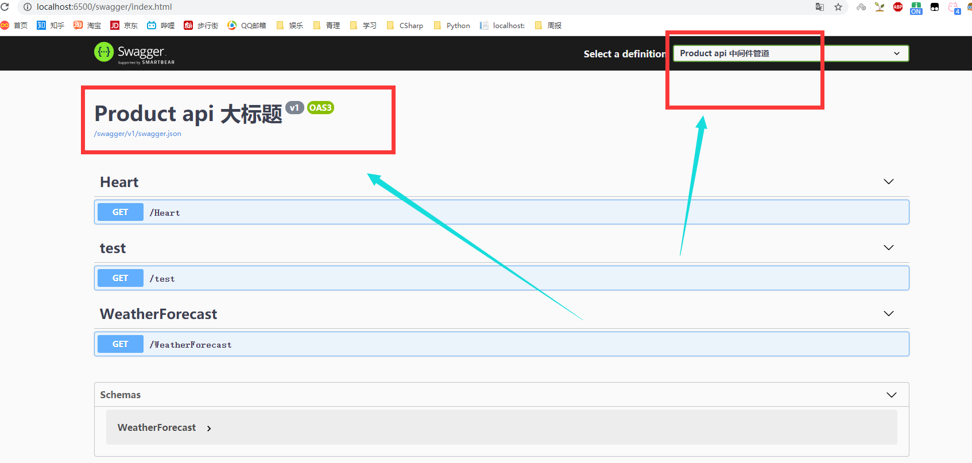Click the /test endpoint path
Image resolution: width=972 pixels, height=463 pixels.
pos(162,279)
